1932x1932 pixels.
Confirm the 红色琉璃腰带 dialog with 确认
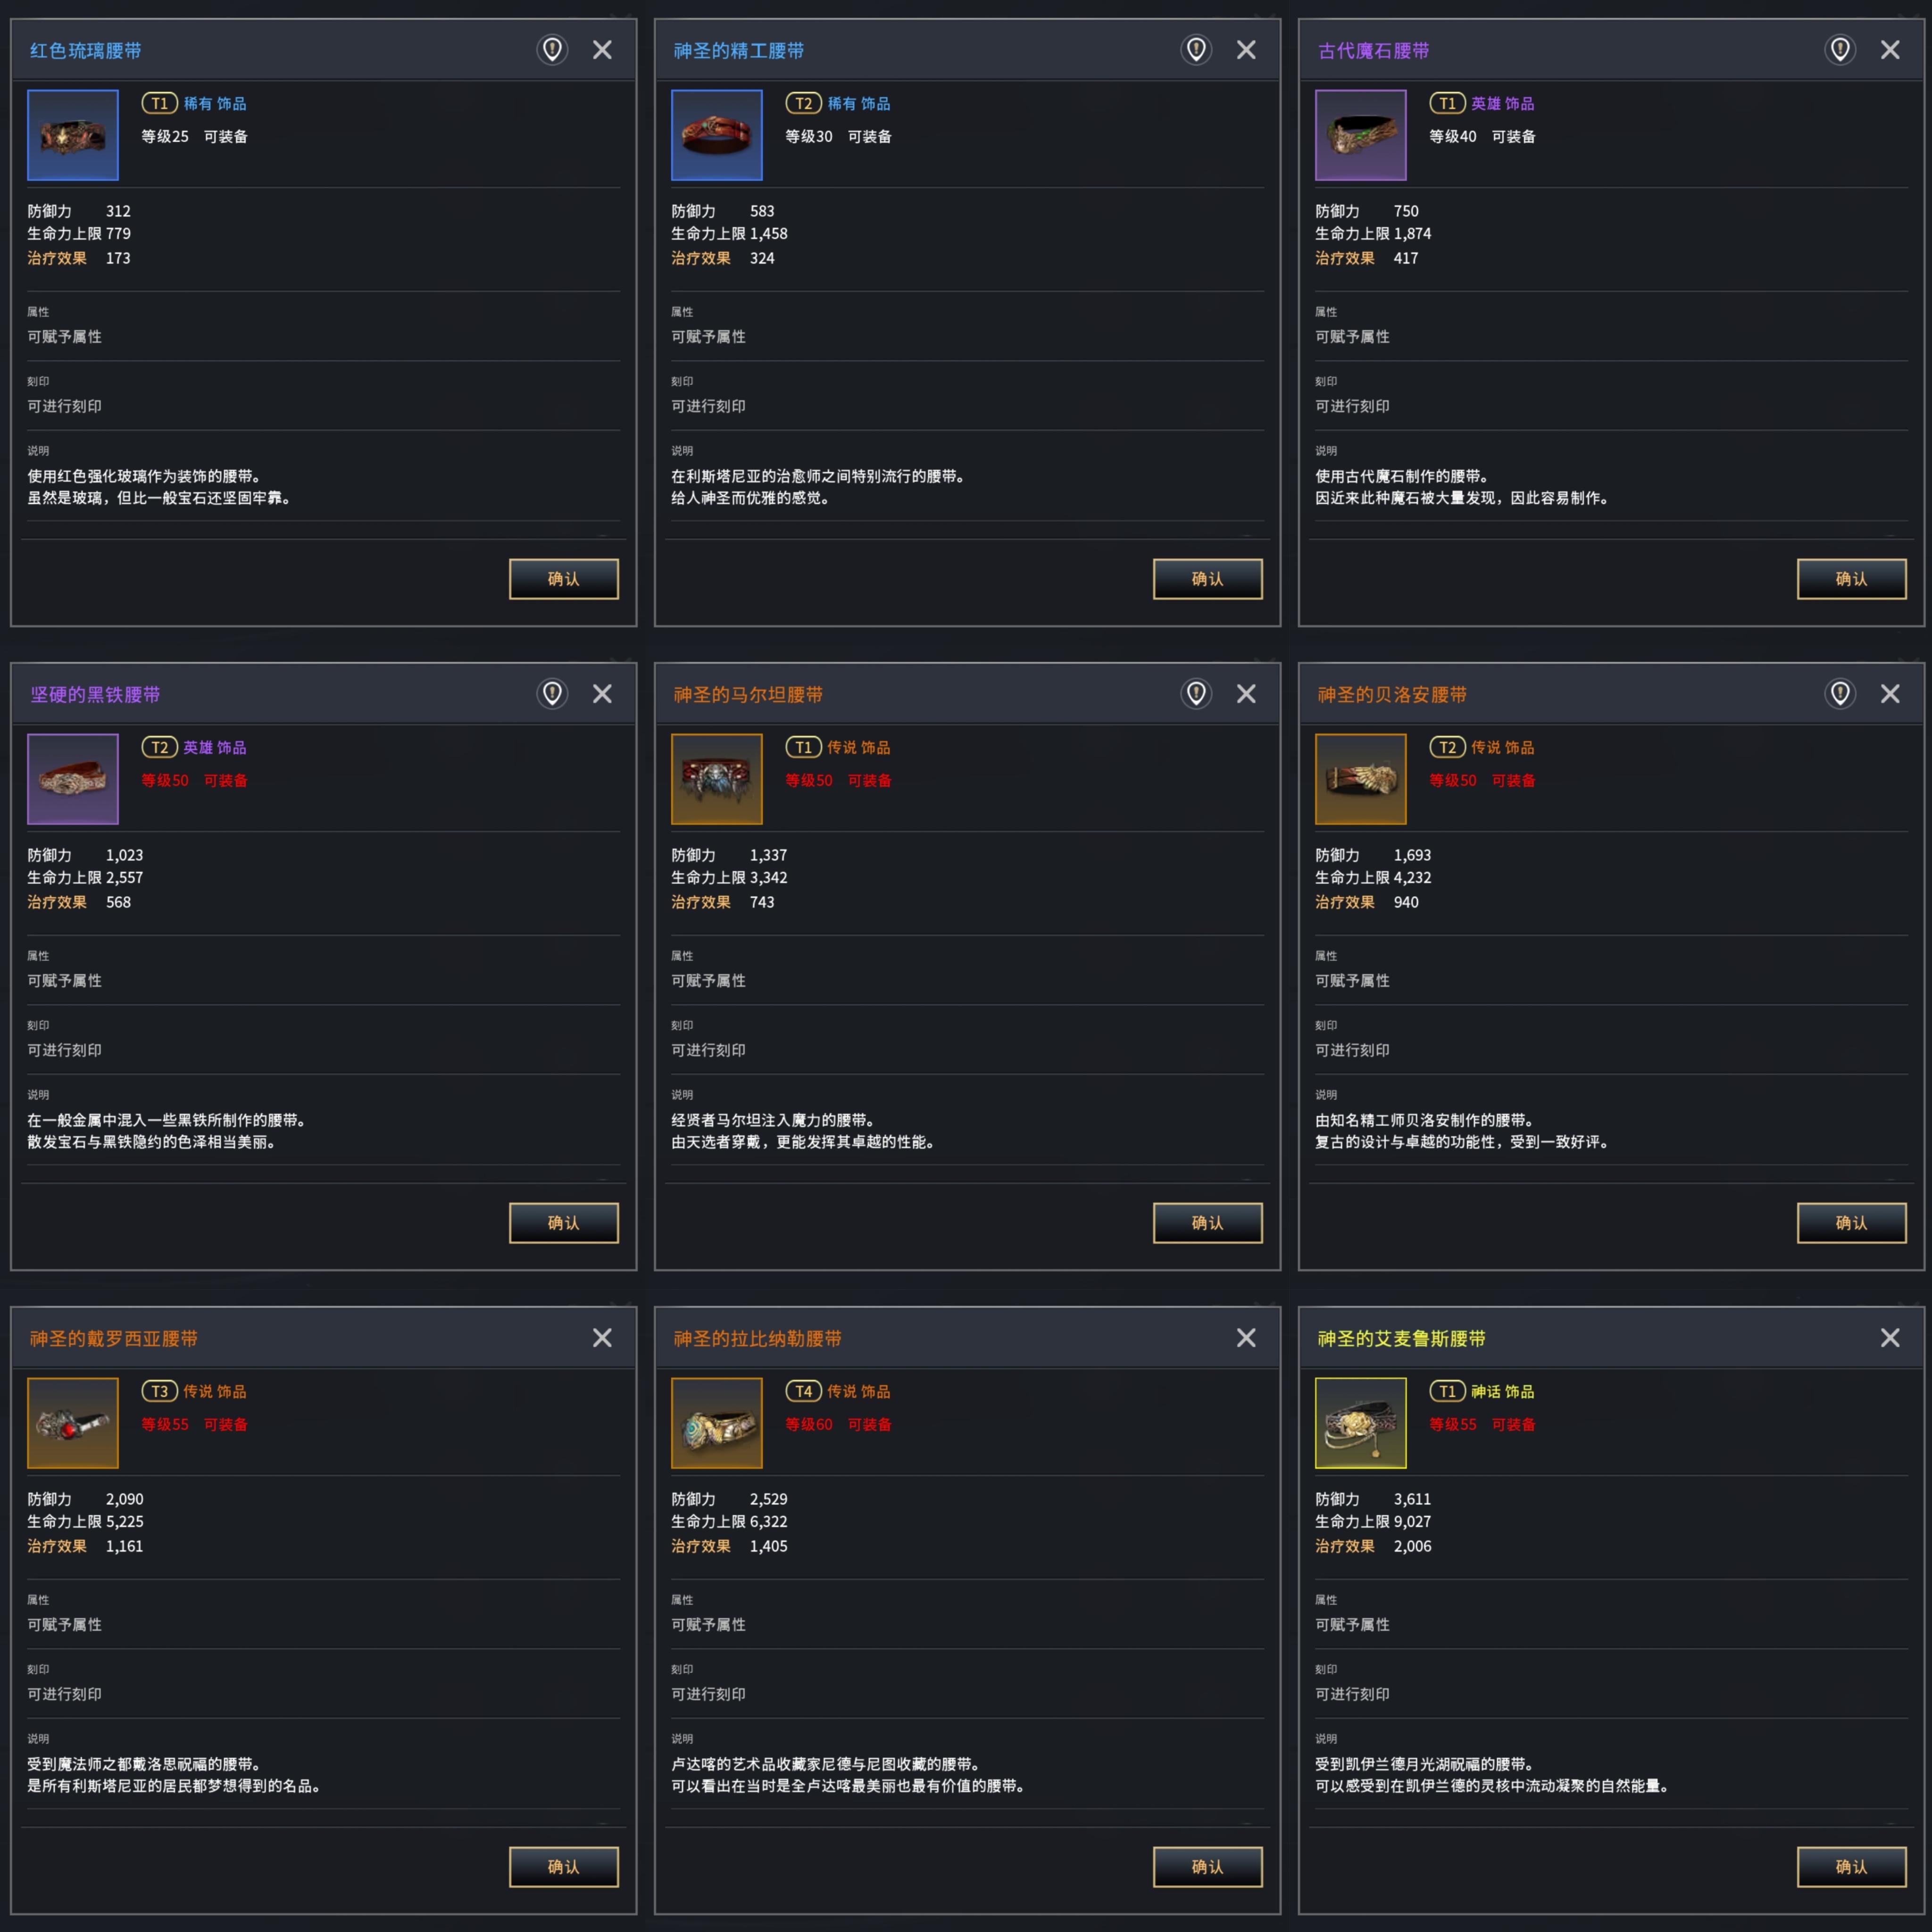(x=564, y=579)
